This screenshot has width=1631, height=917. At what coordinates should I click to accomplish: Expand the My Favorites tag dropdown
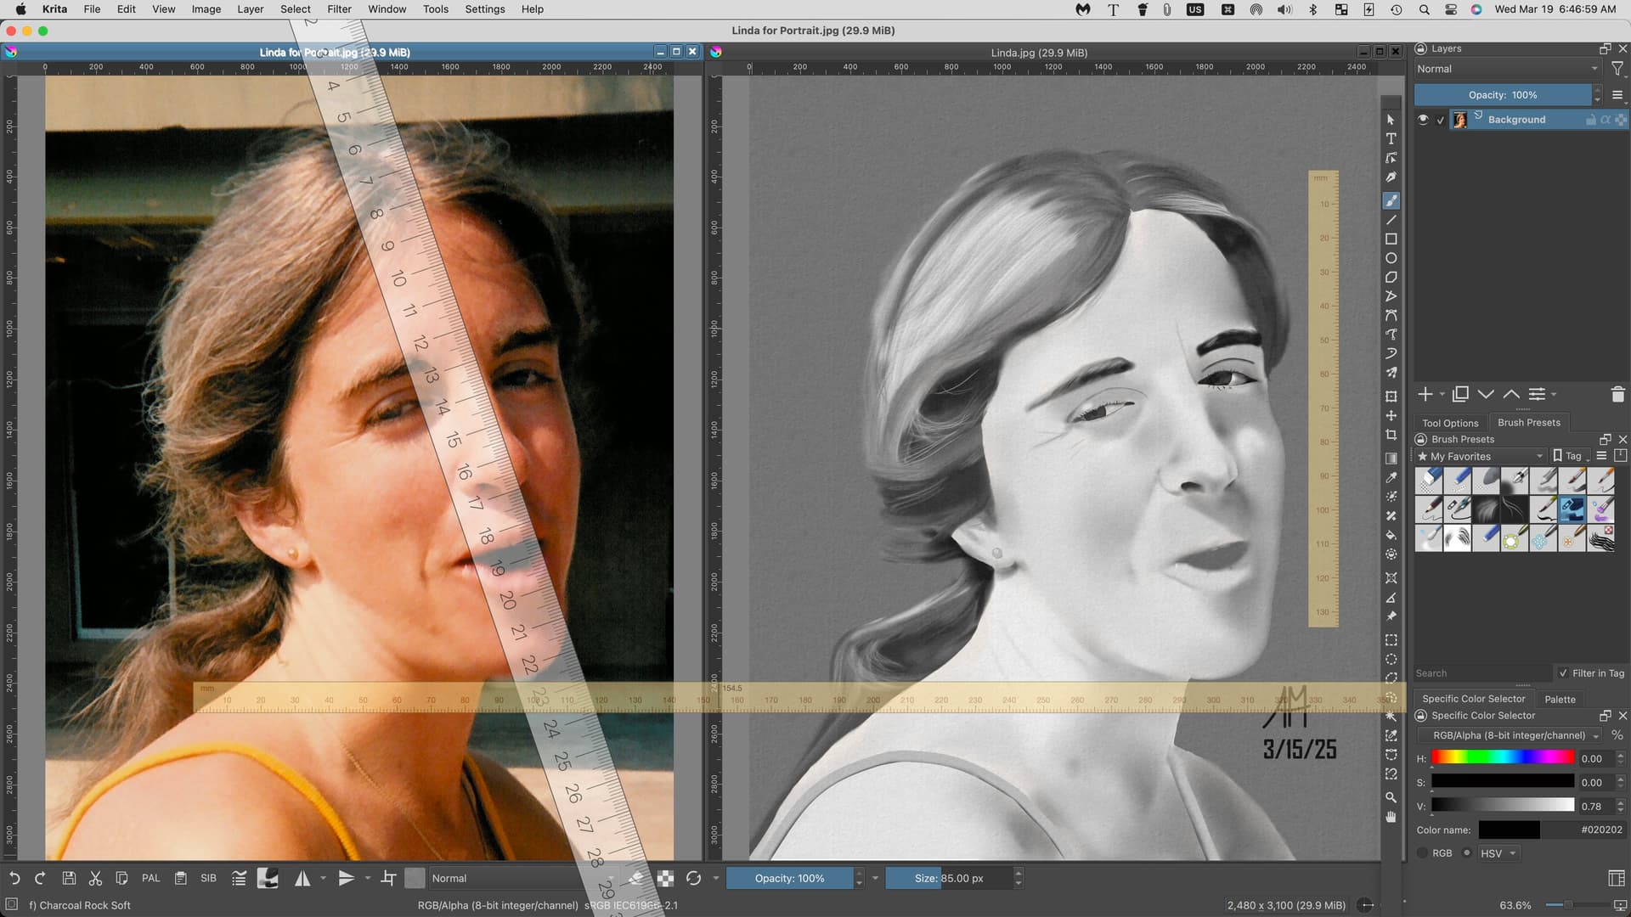coord(1481,456)
